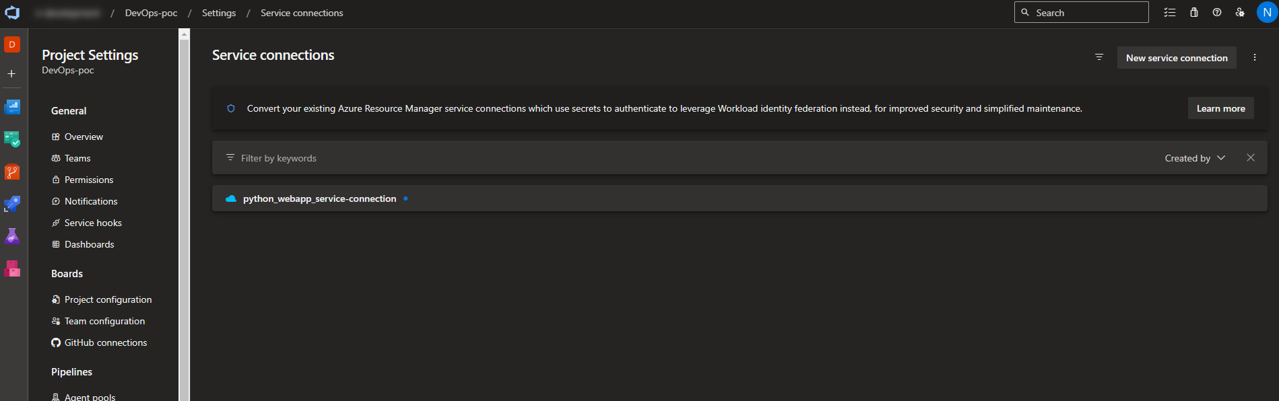This screenshot has height=401, width=1279.
Task: Open the Test Plans flask icon
Action: click(x=12, y=236)
